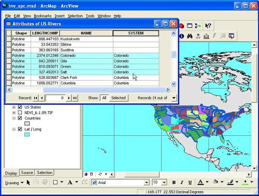Choose the Go To XY tool
The image size is (259, 196).
point(198,36)
